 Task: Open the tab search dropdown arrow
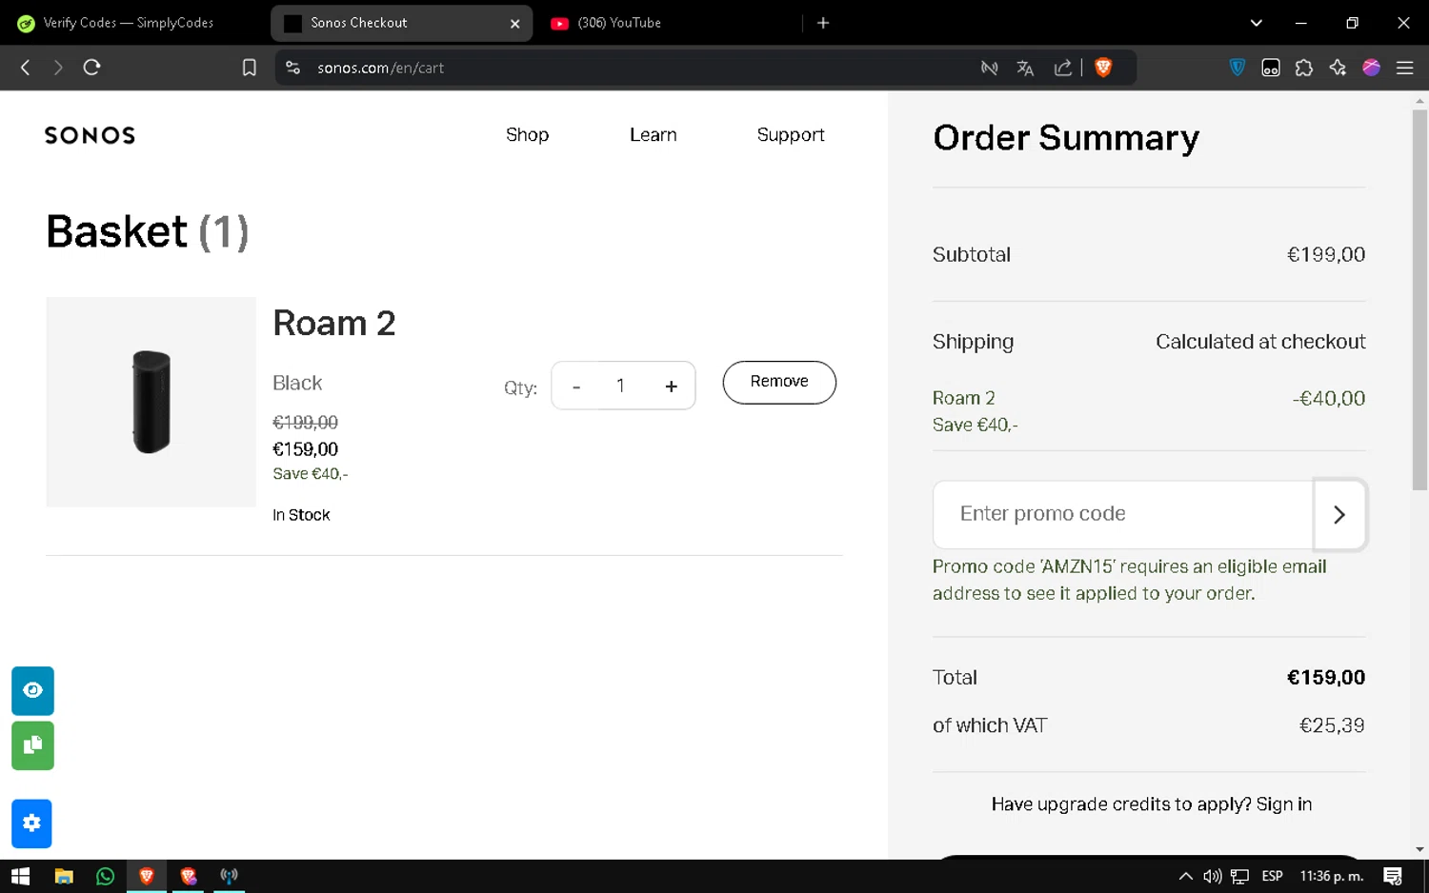point(1257,23)
